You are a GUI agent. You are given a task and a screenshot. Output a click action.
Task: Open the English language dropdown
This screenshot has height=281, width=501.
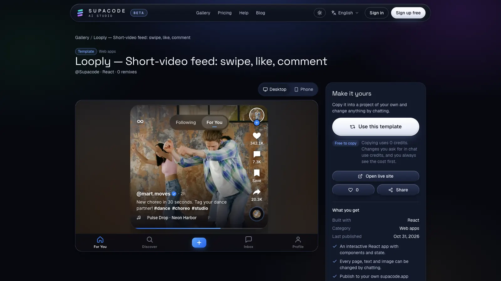tap(345, 13)
